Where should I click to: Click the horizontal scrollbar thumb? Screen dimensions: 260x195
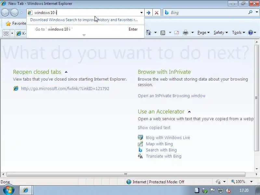tap(126, 174)
